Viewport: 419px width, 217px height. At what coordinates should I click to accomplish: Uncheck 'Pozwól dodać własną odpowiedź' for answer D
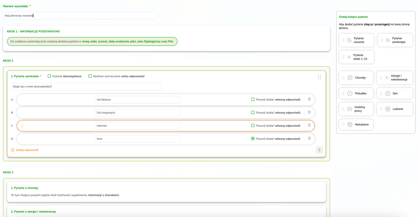pyautogui.click(x=253, y=139)
